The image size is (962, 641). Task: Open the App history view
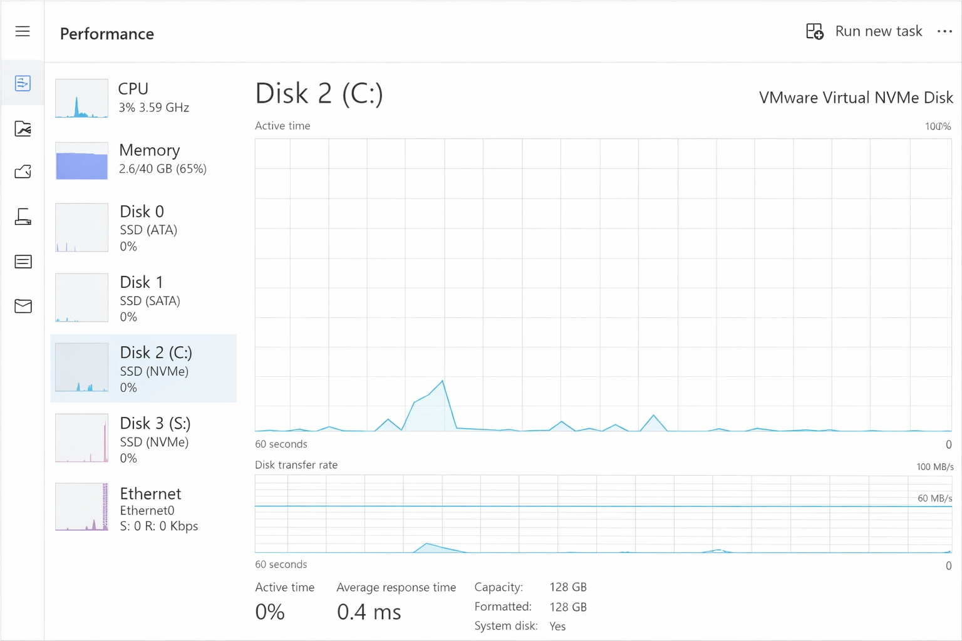[x=23, y=128]
